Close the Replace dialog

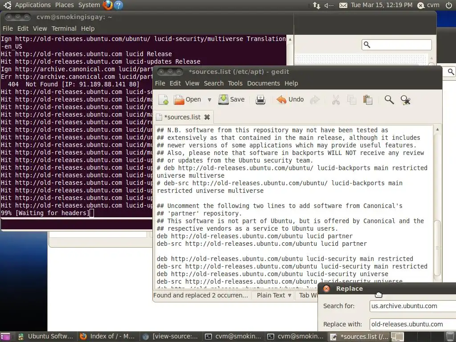pyautogui.click(x=326, y=289)
